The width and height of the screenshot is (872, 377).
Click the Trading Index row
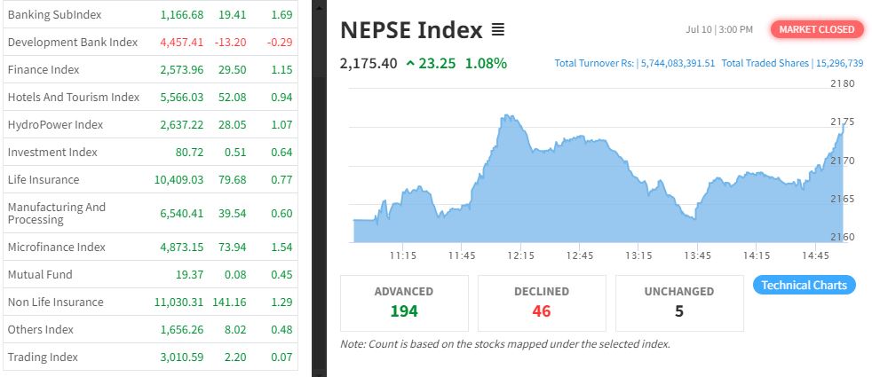tap(43, 357)
